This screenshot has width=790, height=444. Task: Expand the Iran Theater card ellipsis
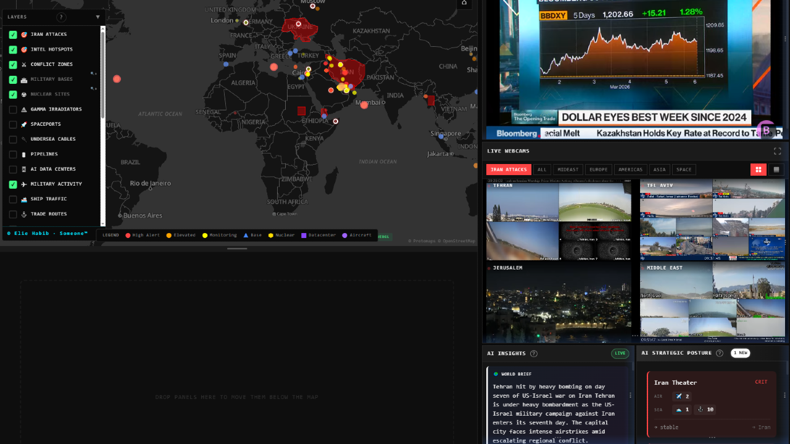click(x=712, y=437)
